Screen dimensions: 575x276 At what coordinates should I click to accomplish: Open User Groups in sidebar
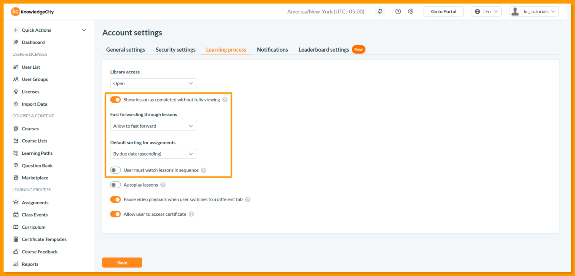click(x=35, y=79)
